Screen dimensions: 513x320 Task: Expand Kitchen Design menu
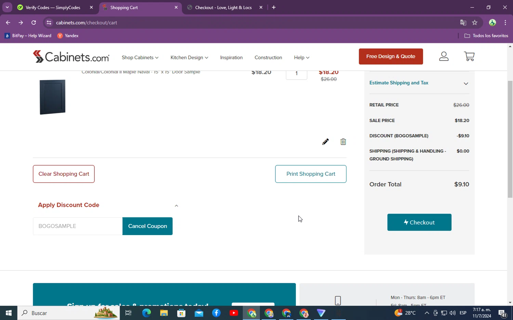coord(189,57)
